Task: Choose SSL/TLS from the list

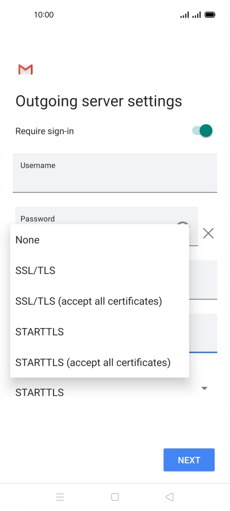Action: (100, 271)
